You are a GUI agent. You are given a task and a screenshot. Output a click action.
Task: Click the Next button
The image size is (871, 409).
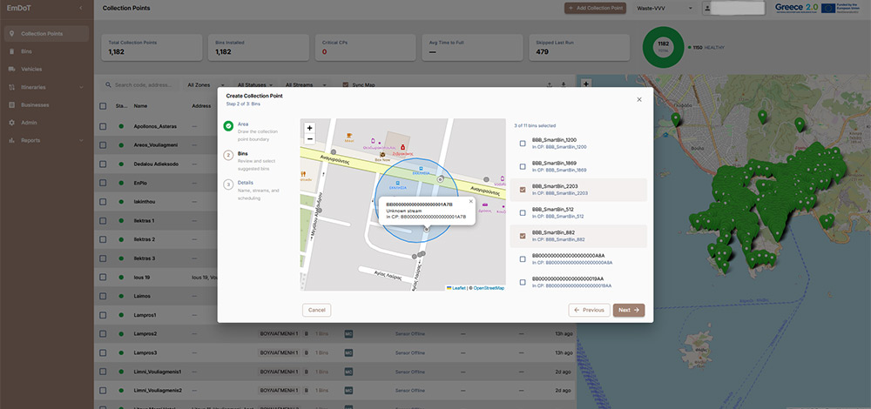(629, 310)
